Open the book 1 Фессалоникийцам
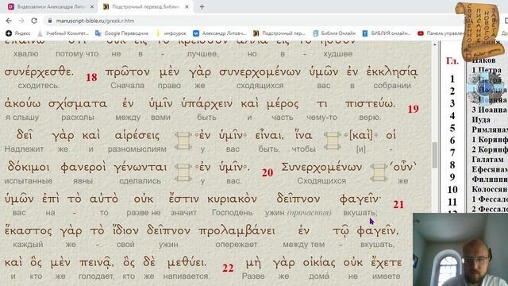Image resolution: width=508 pixels, height=286 pixels. click(x=490, y=199)
